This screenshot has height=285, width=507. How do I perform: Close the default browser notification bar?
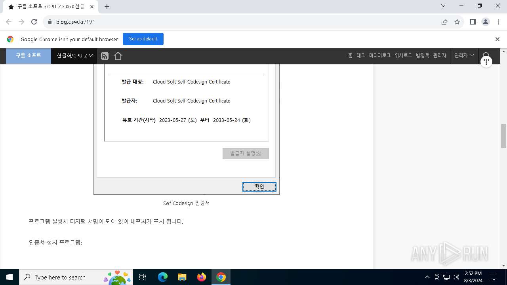(x=497, y=39)
